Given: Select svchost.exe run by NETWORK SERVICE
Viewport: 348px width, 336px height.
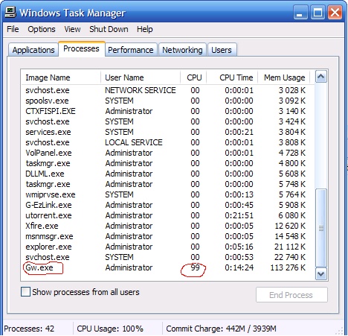Looking at the screenshot, I should 165,90.
